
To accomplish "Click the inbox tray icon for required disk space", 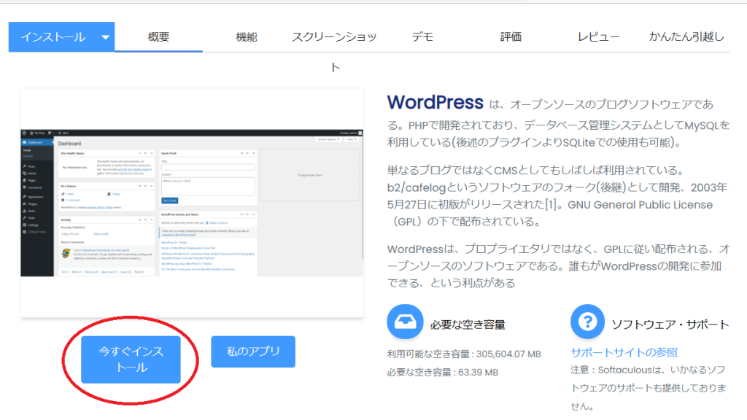I will pos(405,322).
